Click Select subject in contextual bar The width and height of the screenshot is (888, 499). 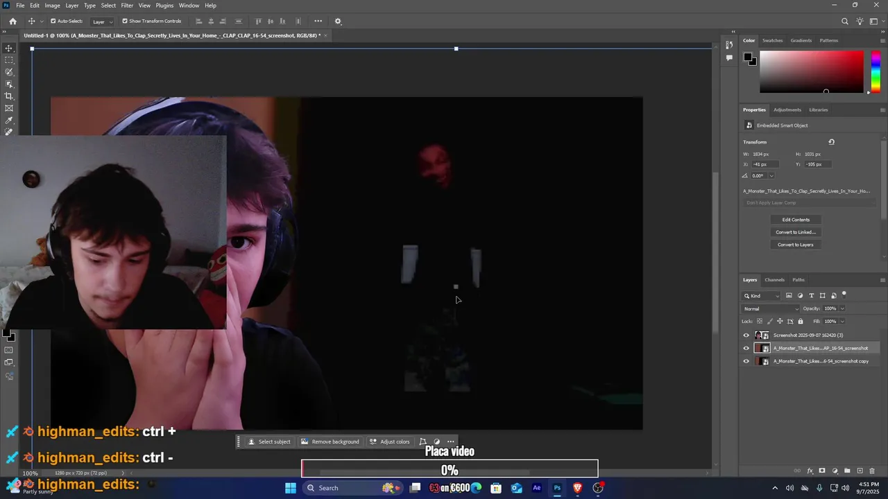[x=269, y=441]
